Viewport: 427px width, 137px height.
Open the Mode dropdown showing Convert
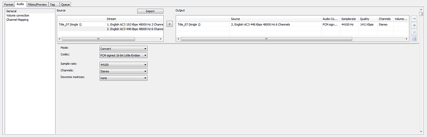click(x=124, y=49)
